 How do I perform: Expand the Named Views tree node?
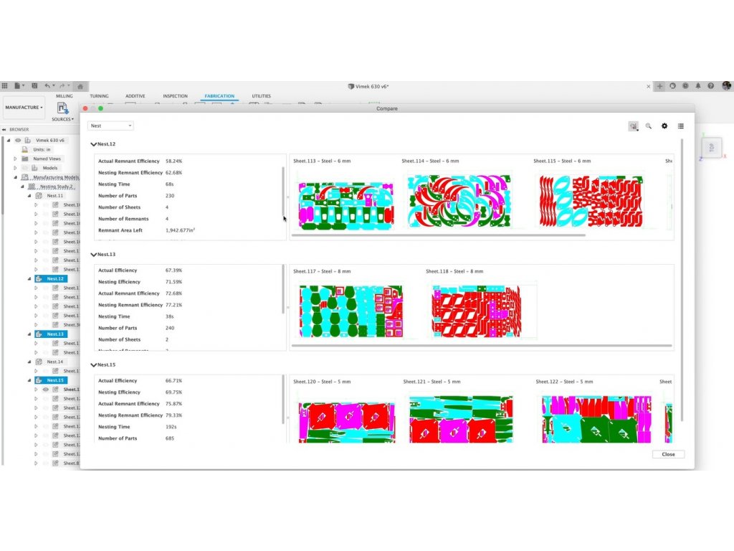15,159
